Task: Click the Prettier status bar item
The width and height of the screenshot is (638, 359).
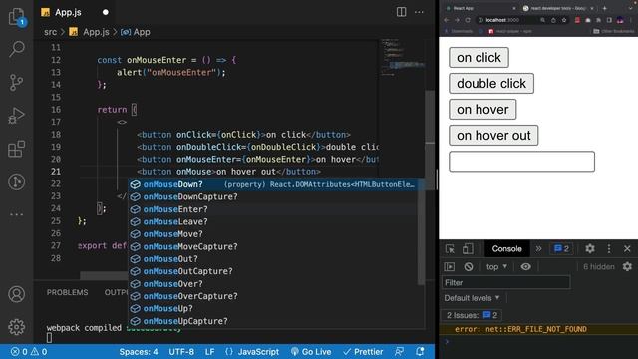Action: (363, 352)
